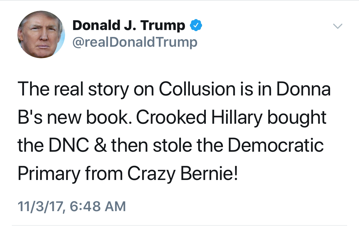Click the date "11/3/17" in the timestamp
This screenshot has height=229, width=359.
pos(40,207)
